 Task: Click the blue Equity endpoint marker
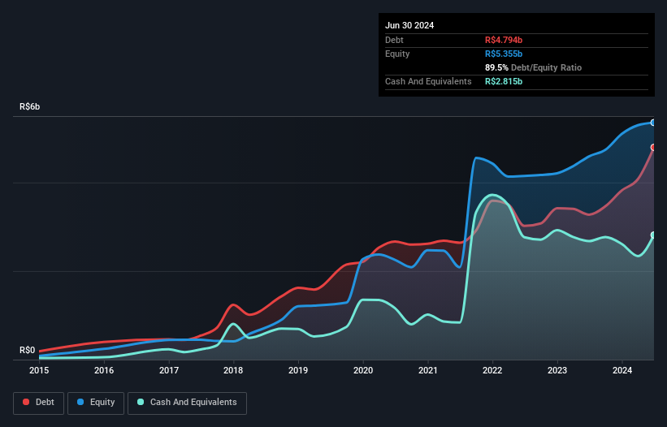(x=653, y=123)
